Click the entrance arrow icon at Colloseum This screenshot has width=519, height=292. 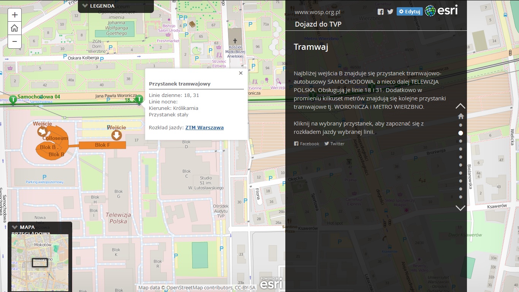(42, 131)
